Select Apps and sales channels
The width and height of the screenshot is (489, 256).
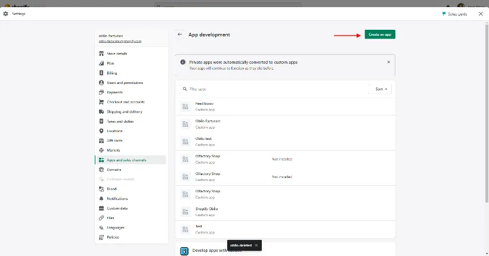(131, 160)
